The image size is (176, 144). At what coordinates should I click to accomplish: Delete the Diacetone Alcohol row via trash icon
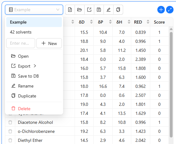coord(10,122)
